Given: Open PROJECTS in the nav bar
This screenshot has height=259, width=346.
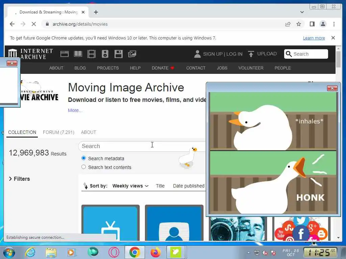Looking at the screenshot, I should point(108,68).
